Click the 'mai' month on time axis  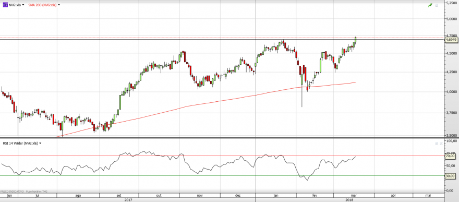point(428,195)
